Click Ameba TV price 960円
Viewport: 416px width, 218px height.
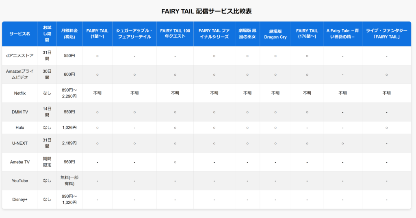coord(69,162)
